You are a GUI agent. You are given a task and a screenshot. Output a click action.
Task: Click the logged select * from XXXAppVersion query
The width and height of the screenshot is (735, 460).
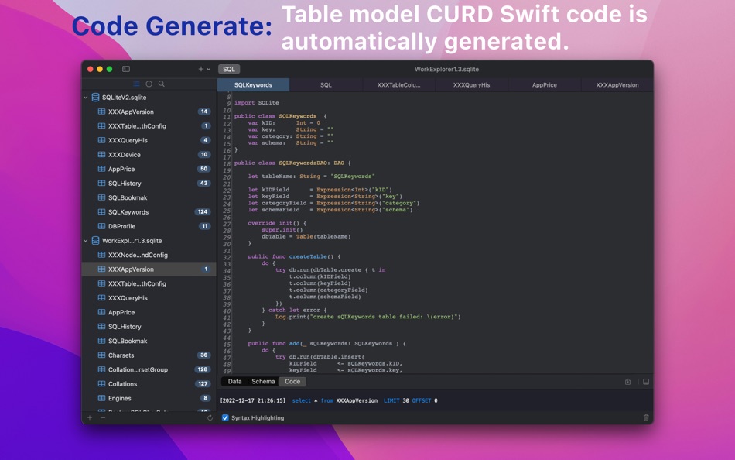tap(364, 401)
